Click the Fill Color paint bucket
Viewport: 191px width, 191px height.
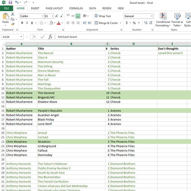click(x=51, y=23)
